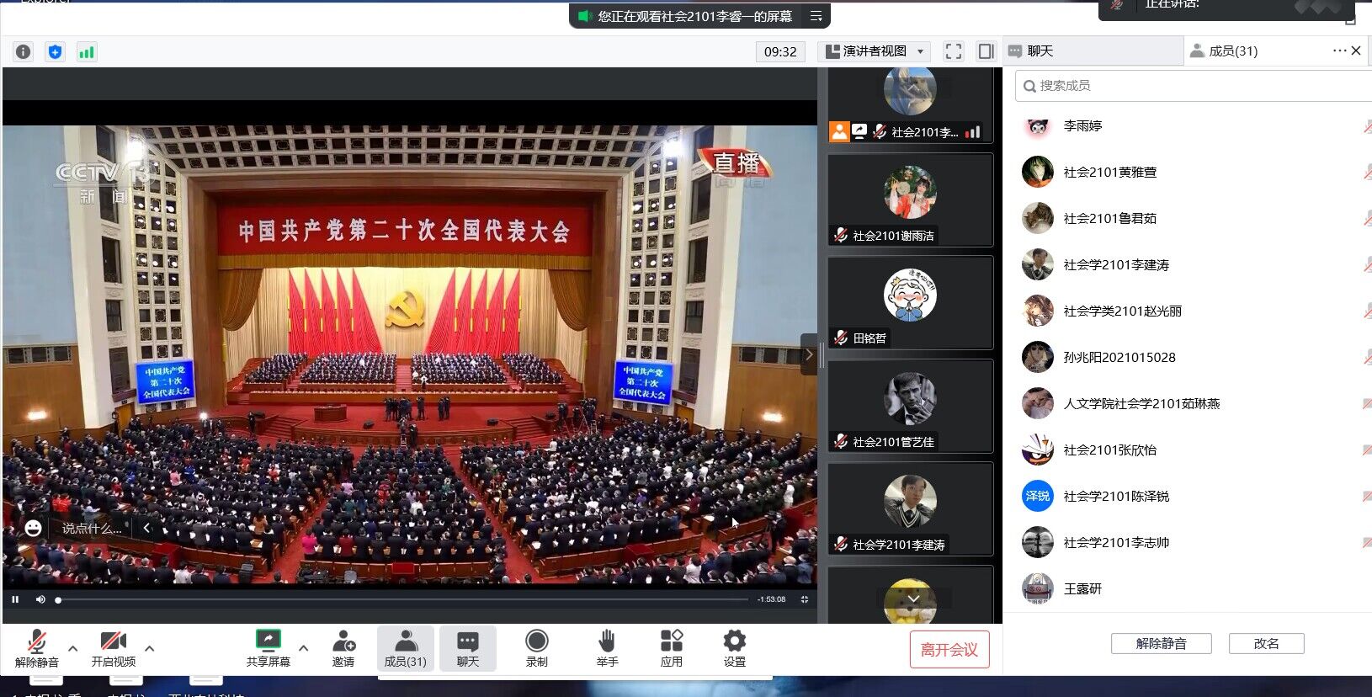Click the 搜索成员 search field
Image resolution: width=1372 pixels, height=697 pixels.
[1195, 86]
